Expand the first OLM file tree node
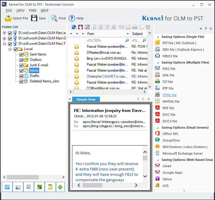Image resolution: width=215 pixels, height=200 pixels. point(4,33)
